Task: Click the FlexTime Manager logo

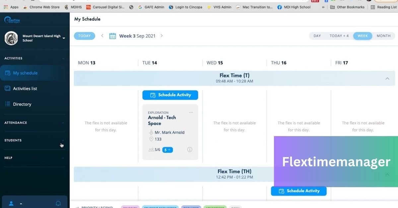Action: [13, 20]
